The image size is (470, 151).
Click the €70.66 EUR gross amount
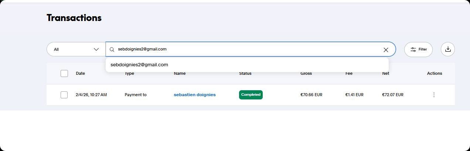click(311, 95)
